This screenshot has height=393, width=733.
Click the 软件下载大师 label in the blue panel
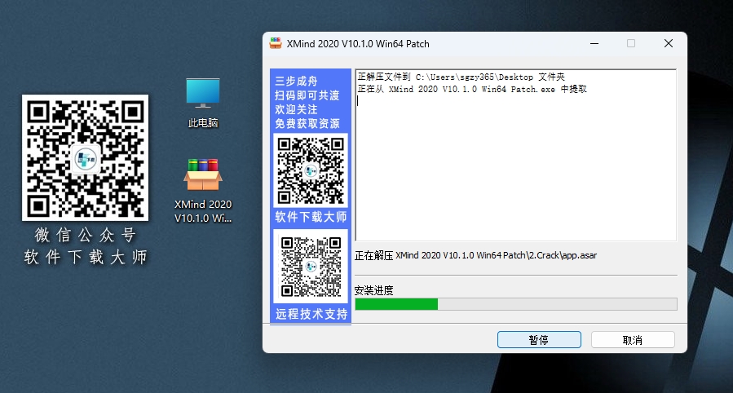pos(311,217)
